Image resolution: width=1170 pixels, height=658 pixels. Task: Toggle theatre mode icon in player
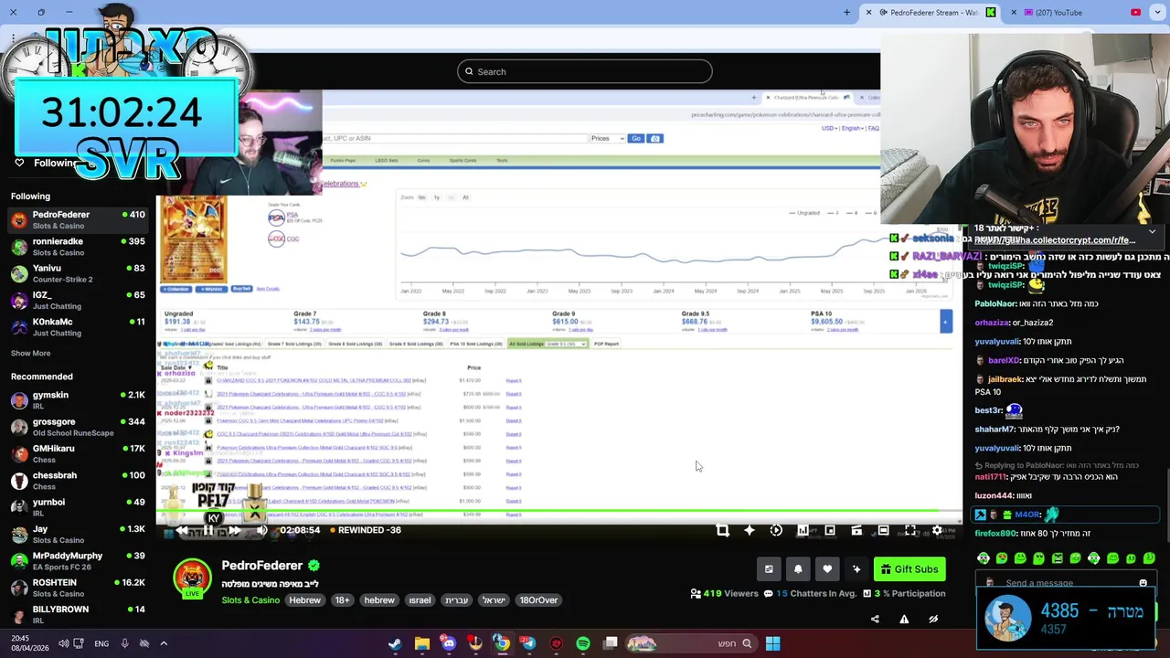tap(883, 530)
